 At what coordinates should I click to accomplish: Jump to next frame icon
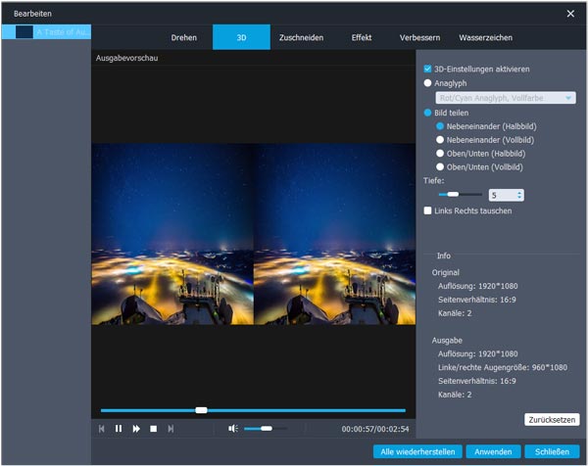pyautogui.click(x=171, y=429)
